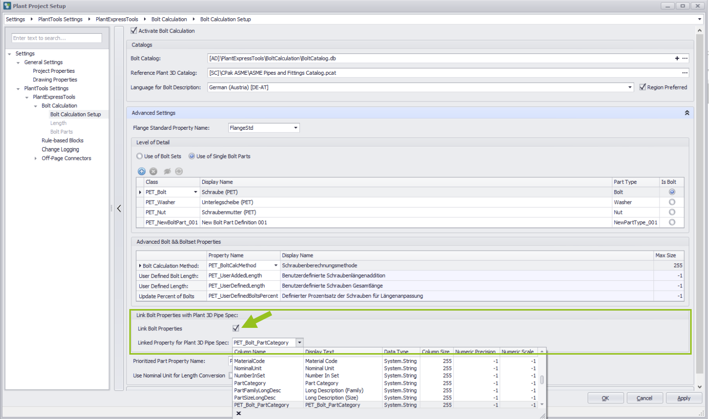The width and height of the screenshot is (709, 419).
Task: Click the Cancel button
Action: coord(644,398)
